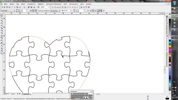The height and width of the screenshot is (100, 178).
Task: Select the Polygon tool in the toolbox
Action: coord(1,35)
